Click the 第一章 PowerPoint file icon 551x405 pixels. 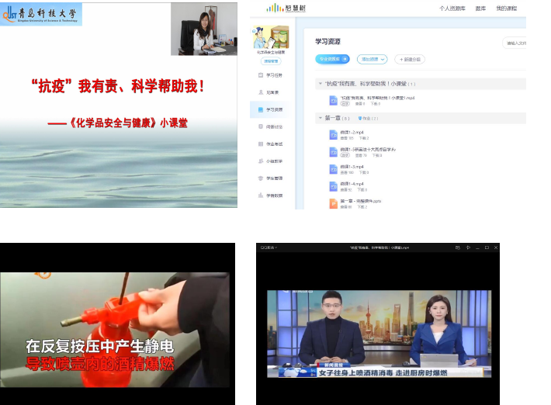point(333,203)
